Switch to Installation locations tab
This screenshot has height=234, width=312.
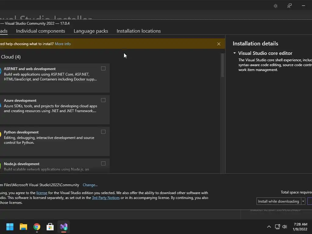click(139, 31)
